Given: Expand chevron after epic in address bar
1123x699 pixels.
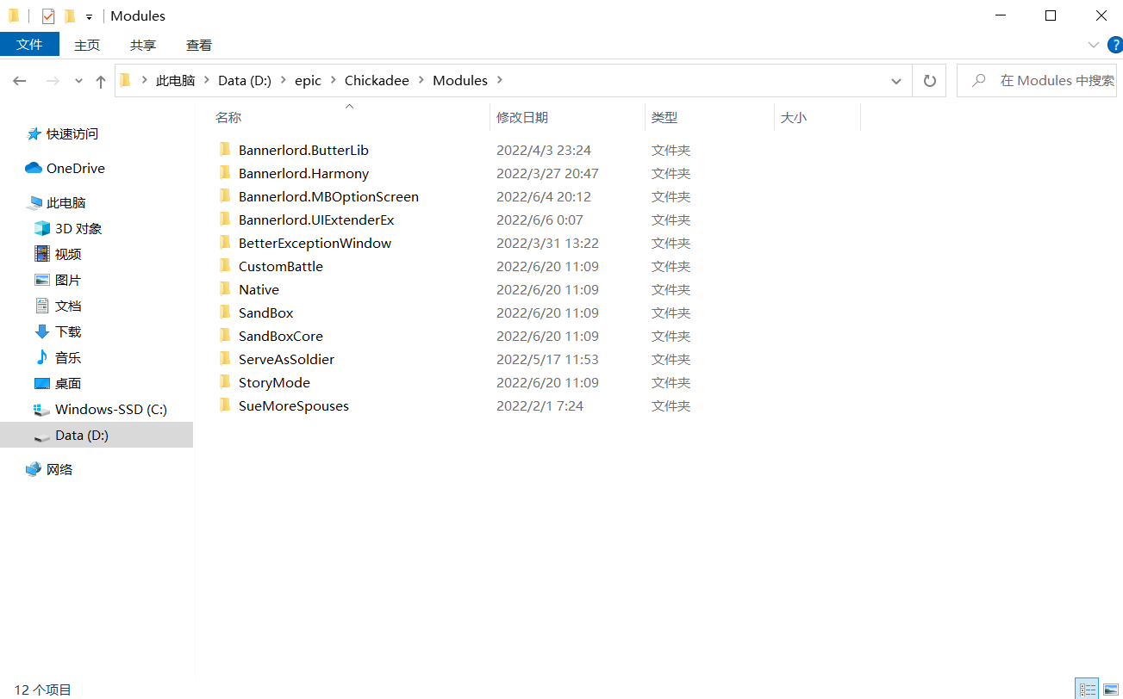Looking at the screenshot, I should 333,80.
